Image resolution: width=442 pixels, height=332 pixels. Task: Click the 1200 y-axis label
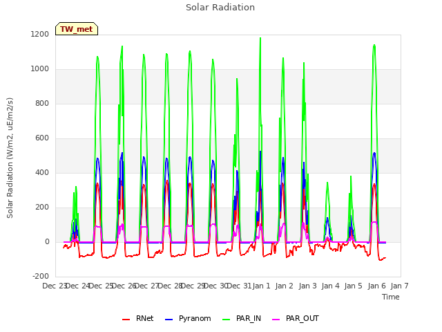tap(40, 35)
